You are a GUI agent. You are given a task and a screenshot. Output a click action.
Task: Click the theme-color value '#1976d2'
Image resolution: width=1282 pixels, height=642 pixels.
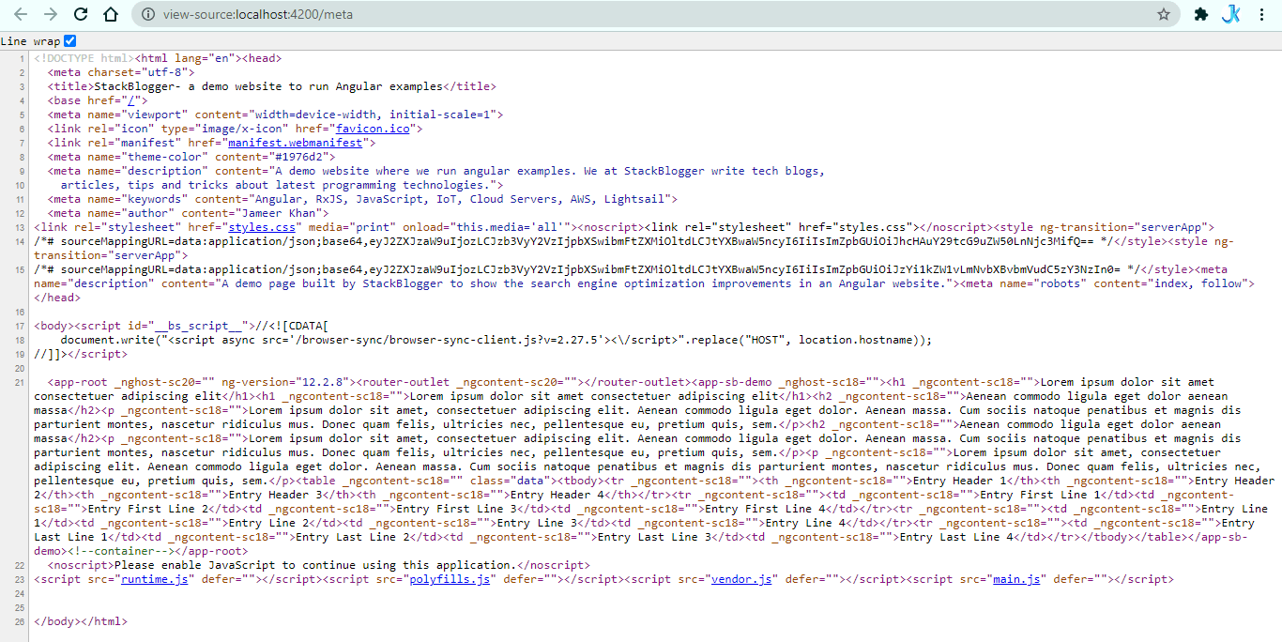pyautogui.click(x=298, y=157)
